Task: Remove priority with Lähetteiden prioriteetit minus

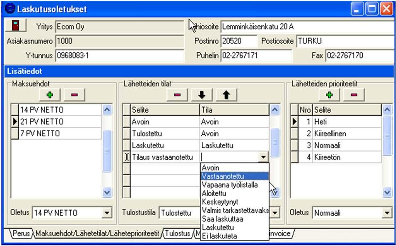Action: tap(354, 95)
